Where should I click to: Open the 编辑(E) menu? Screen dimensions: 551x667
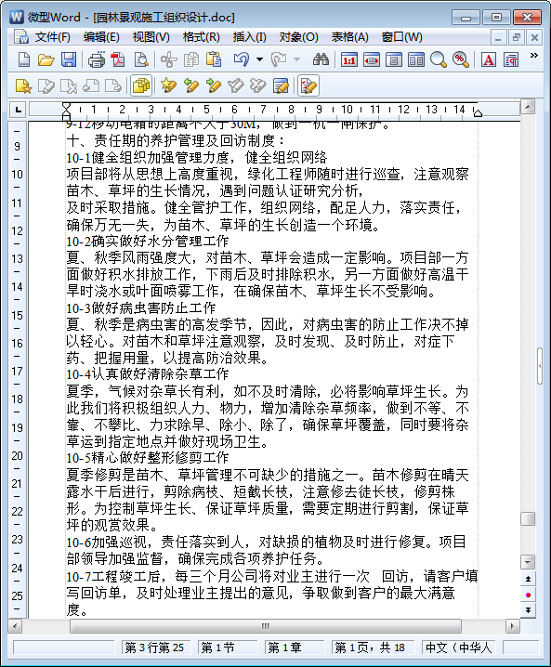tap(101, 37)
